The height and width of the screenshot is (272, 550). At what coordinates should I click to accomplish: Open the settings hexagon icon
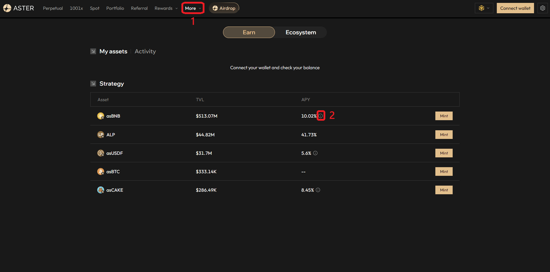click(x=542, y=8)
